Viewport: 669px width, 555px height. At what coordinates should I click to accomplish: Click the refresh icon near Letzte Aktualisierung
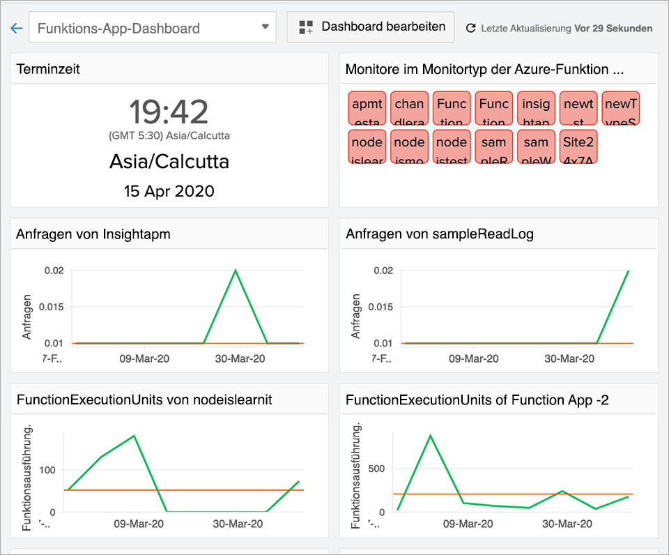(x=470, y=26)
